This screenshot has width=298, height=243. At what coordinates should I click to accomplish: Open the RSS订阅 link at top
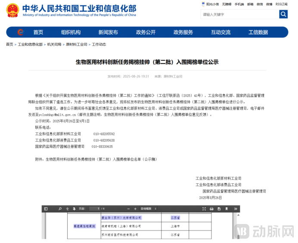pos(282,4)
